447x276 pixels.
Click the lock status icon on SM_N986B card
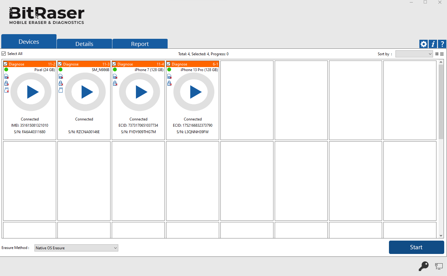[x=61, y=83]
